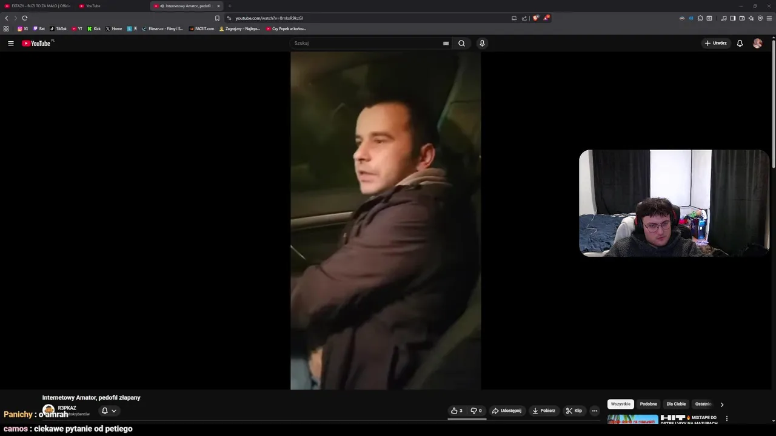The height and width of the screenshot is (436, 776).
Task: Go forward in the browser
Action: 15,18
